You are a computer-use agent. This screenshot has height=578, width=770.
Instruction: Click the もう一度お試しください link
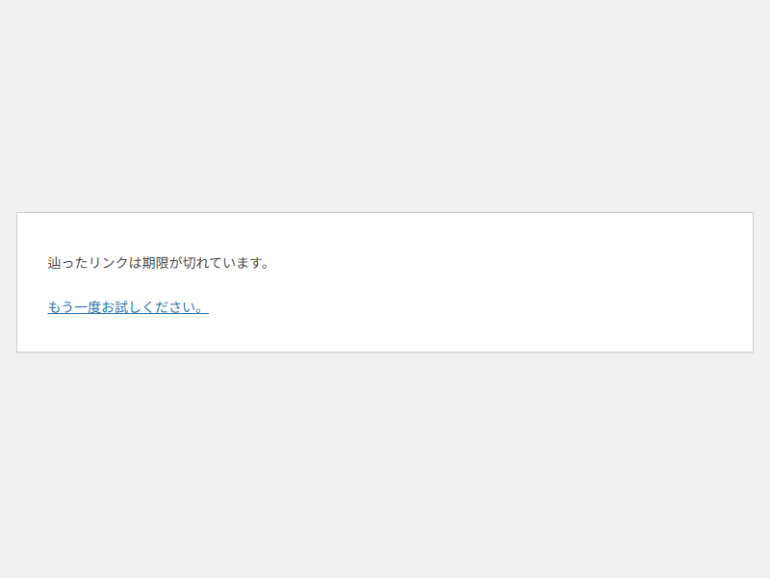pos(128,307)
